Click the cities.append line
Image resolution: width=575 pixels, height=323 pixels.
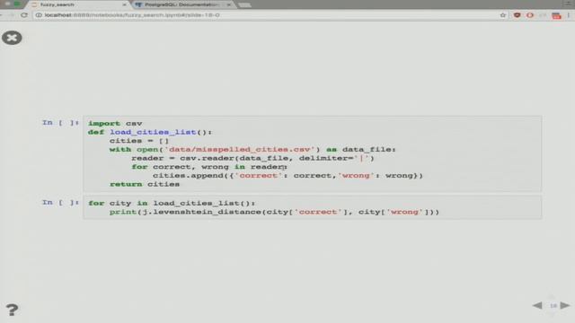287,176
